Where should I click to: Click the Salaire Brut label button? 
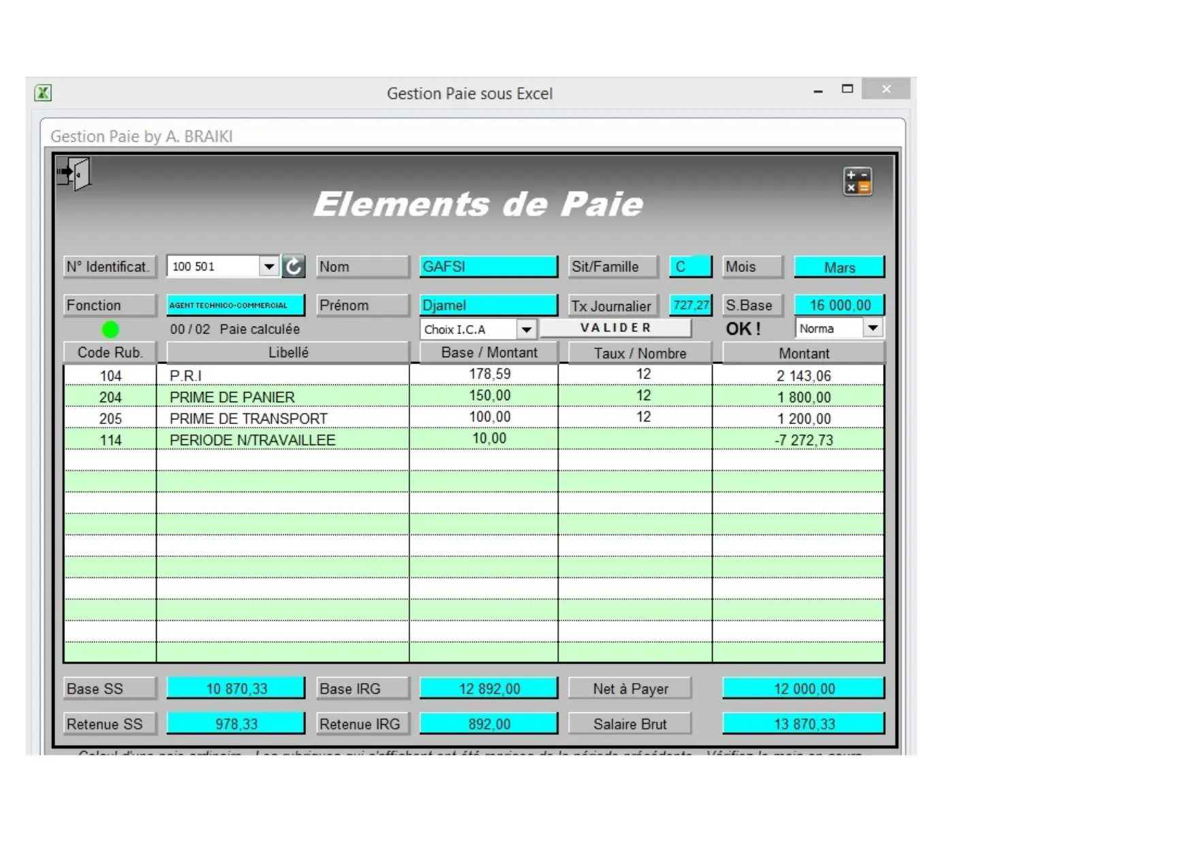(630, 724)
